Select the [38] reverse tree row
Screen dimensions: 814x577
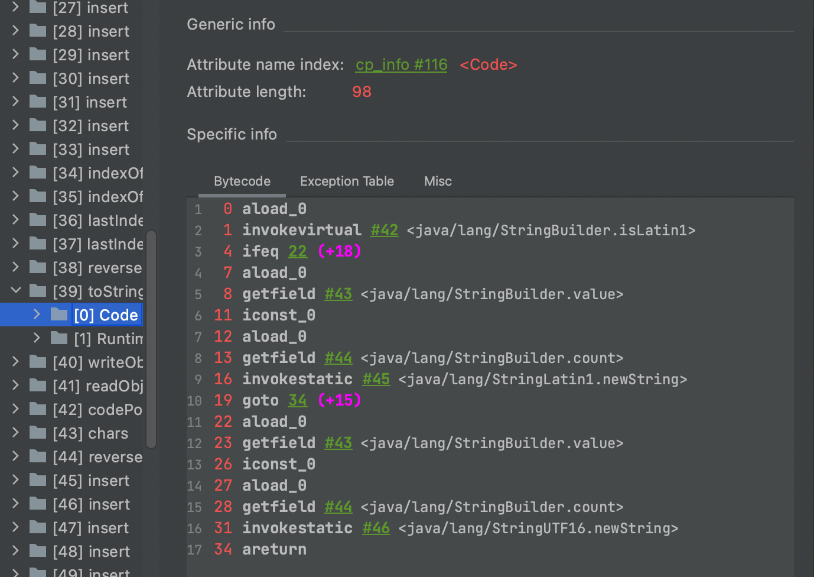pos(71,267)
